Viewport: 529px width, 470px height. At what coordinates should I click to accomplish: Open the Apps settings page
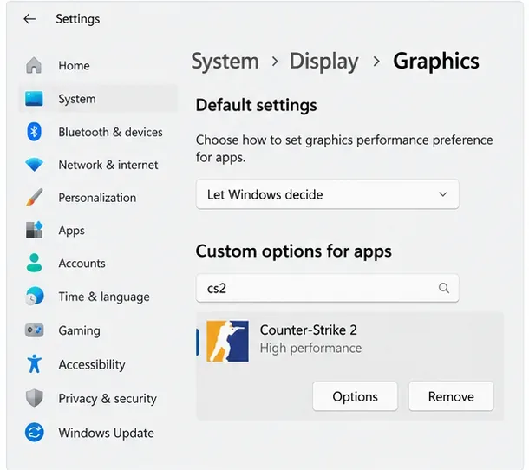(x=98, y=230)
